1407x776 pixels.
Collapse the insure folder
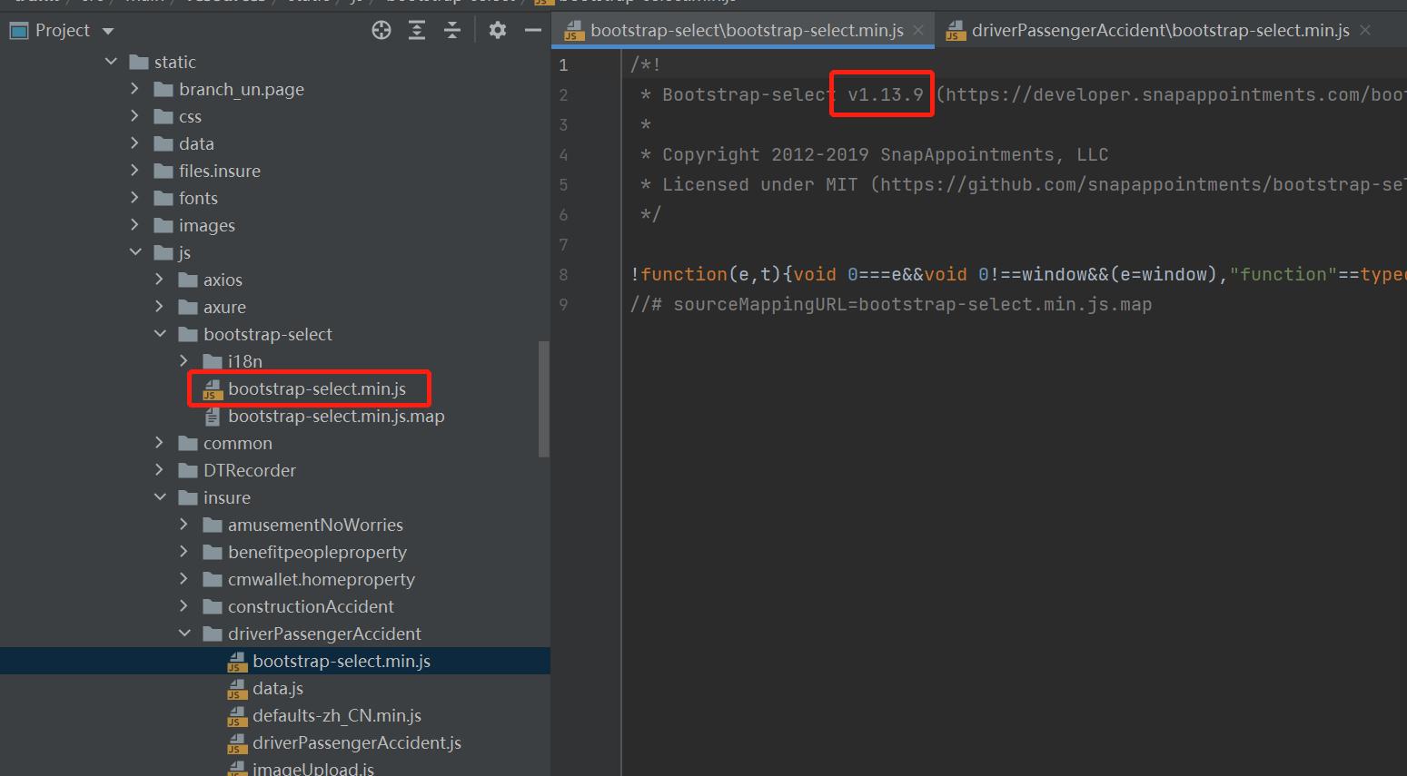tap(160, 497)
